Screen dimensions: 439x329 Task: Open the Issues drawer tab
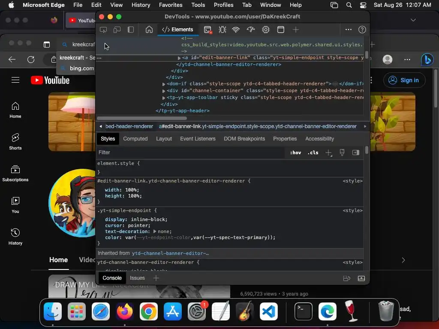tap(137, 278)
